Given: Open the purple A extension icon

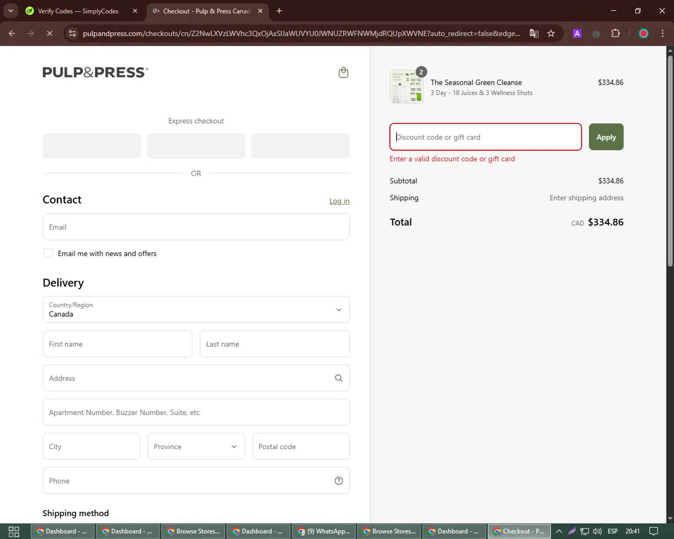Looking at the screenshot, I should coord(577,33).
